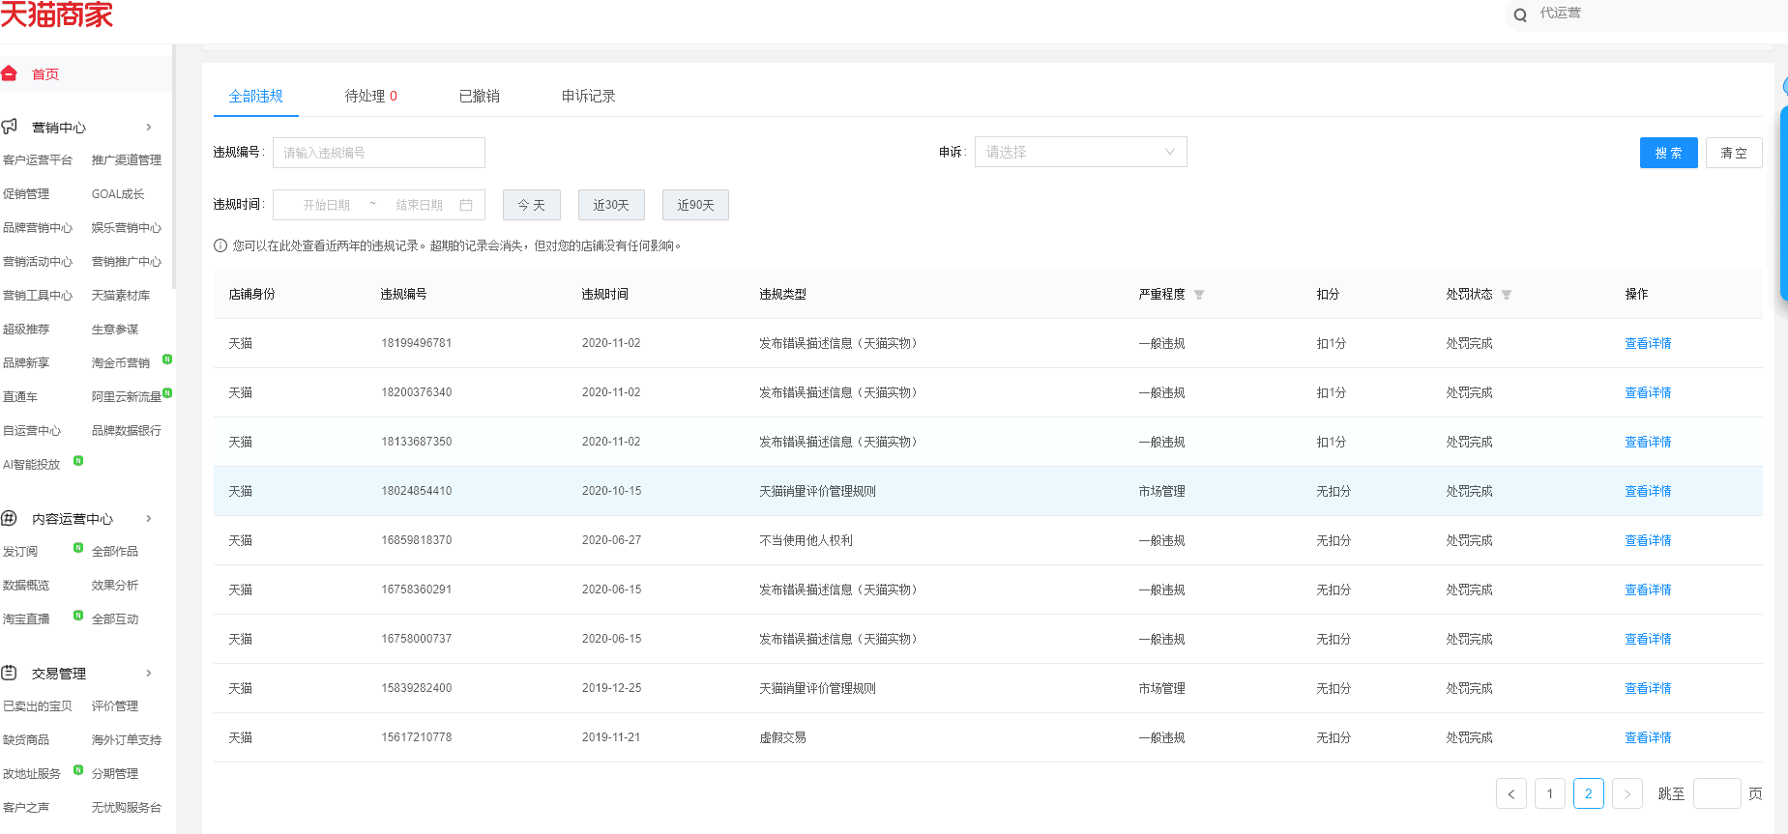
Task: Filter by 今天
Action: pyautogui.click(x=532, y=205)
